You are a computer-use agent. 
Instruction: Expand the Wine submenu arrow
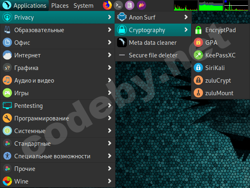point(109,181)
